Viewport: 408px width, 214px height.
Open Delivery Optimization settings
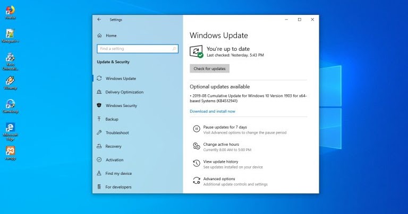(x=124, y=92)
